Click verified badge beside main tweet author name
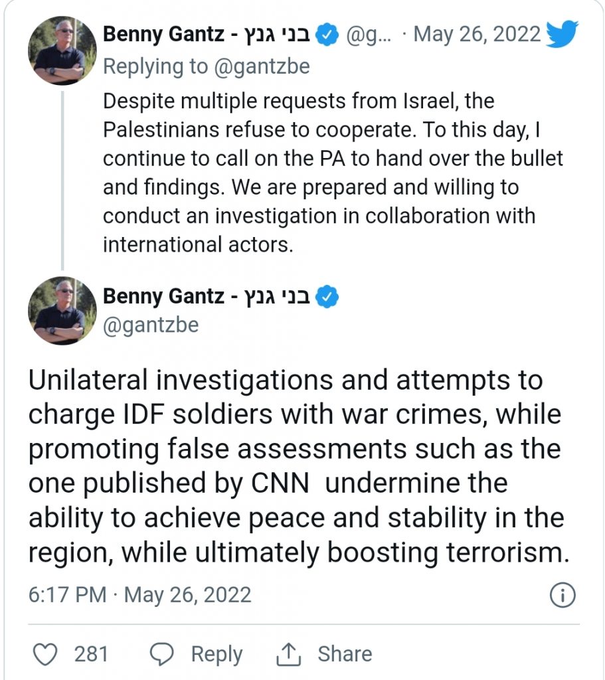The width and height of the screenshot is (605, 680). point(326,296)
